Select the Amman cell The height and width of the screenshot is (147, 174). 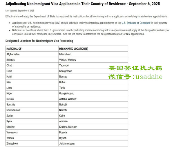click(93, 121)
